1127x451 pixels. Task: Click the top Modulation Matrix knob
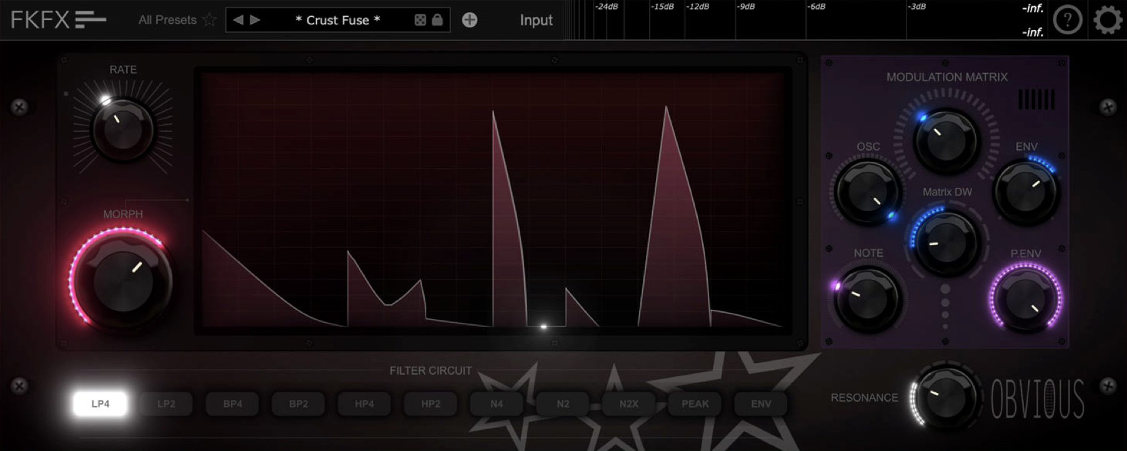tap(946, 141)
